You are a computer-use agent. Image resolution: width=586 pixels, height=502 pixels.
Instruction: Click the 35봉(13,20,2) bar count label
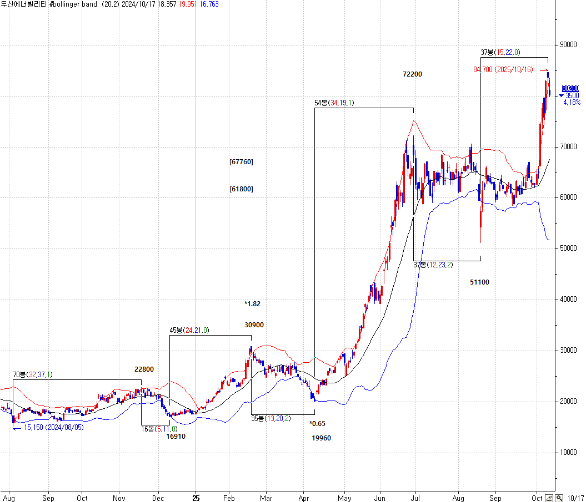tap(271, 419)
